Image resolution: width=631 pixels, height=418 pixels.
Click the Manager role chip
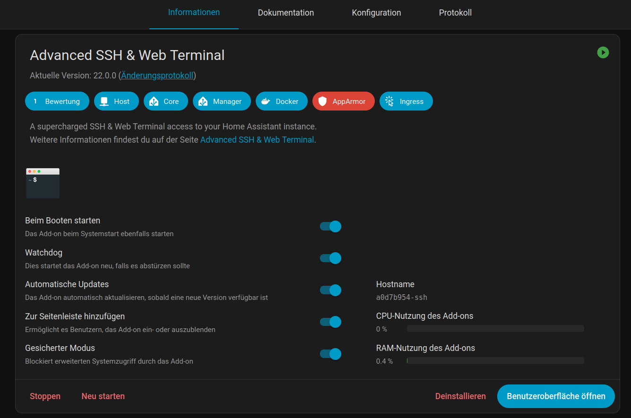tap(222, 101)
